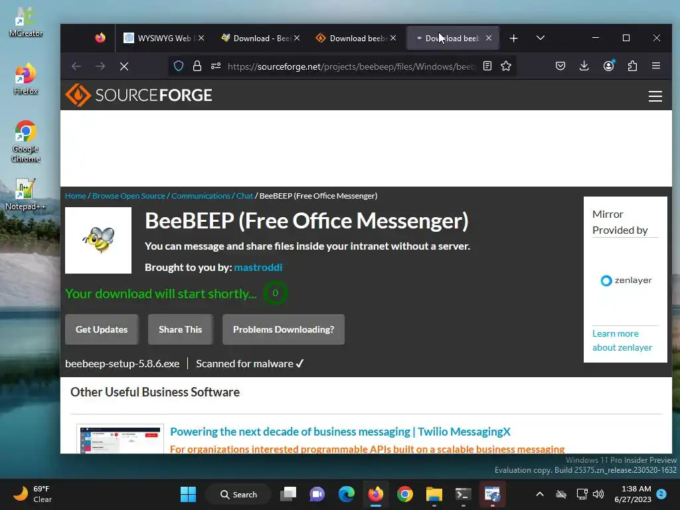Open the Chat app on taskbar
Screen dimensions: 680x510
317,494
